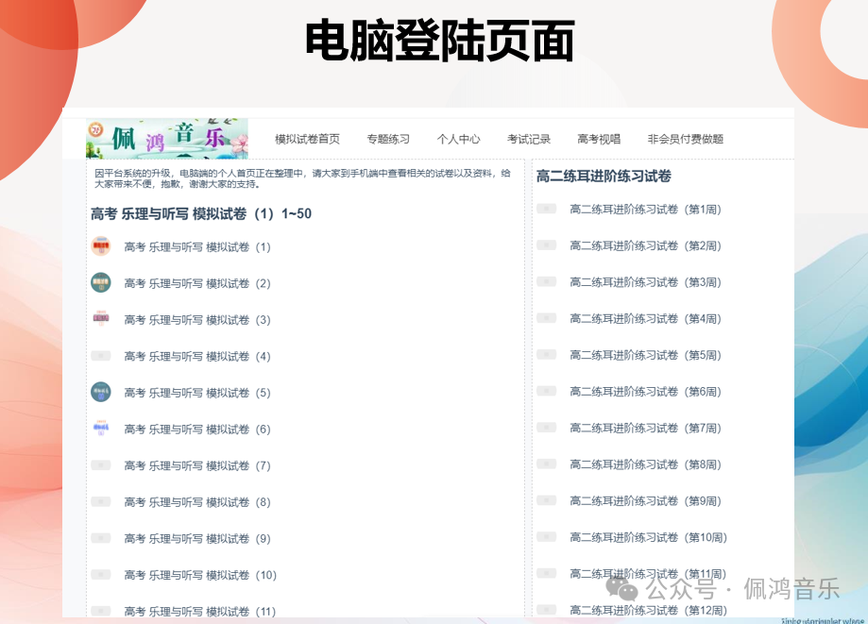Click thumbnail icon of 模拟试卷 (1)

pos(101,246)
